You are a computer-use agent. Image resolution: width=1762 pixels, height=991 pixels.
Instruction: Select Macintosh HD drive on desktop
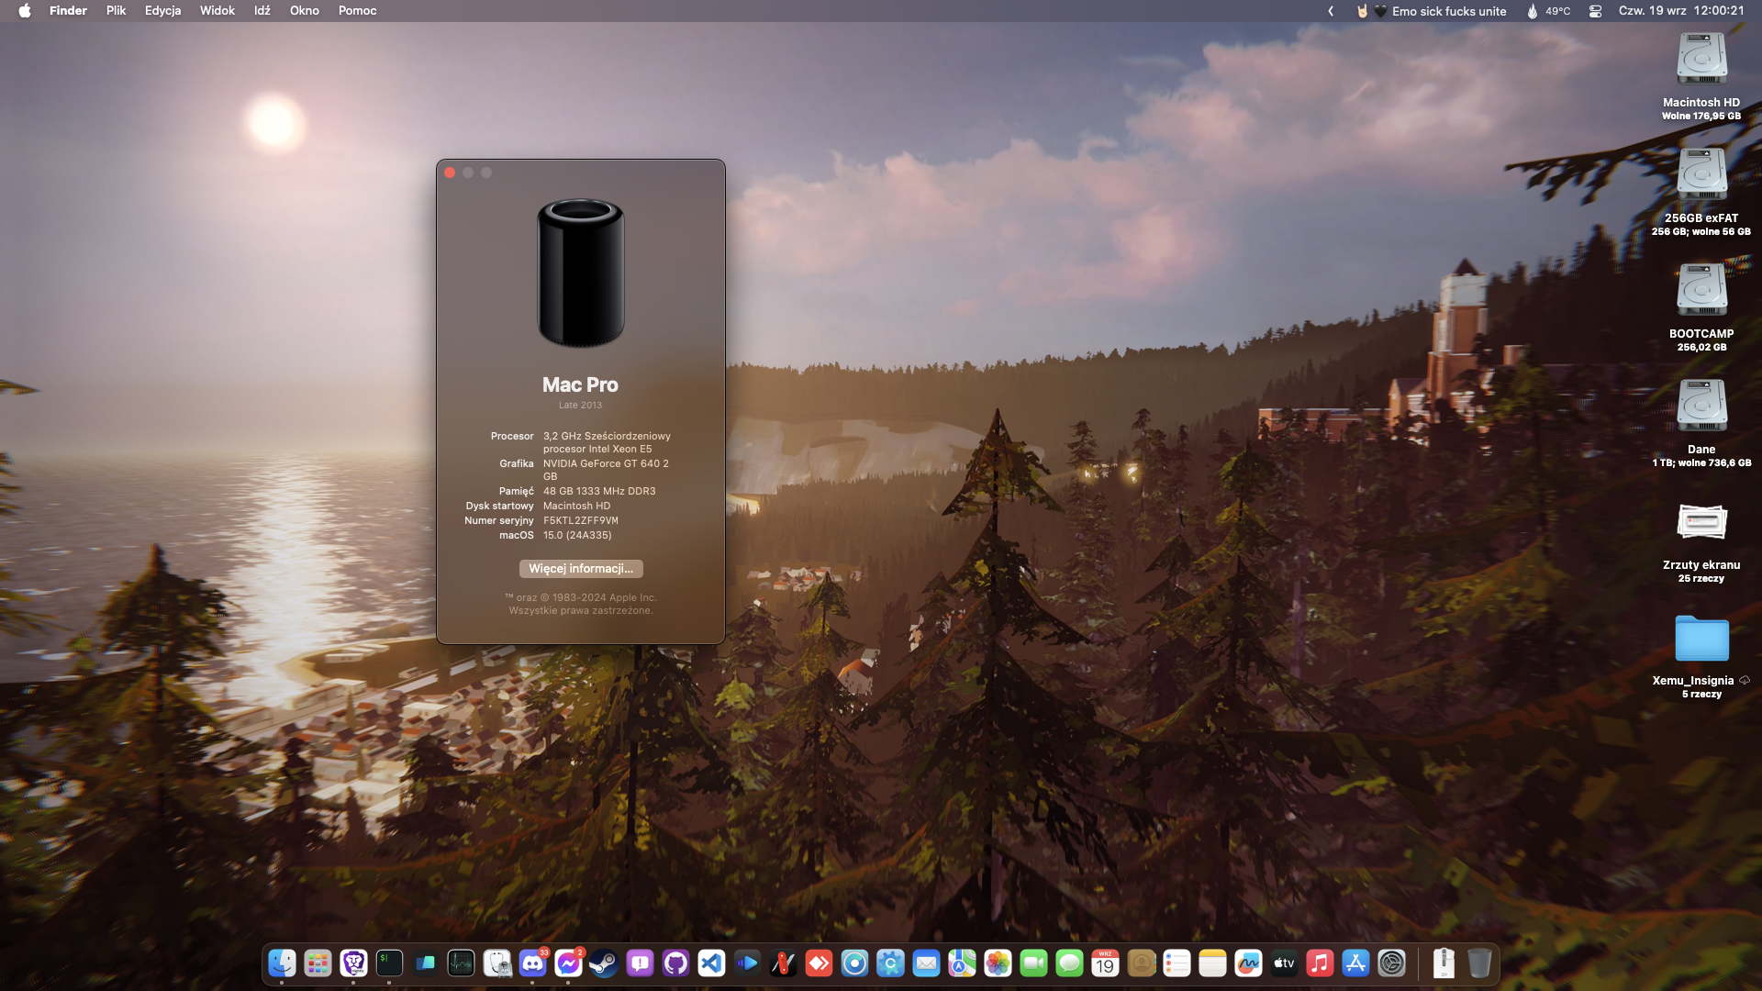pyautogui.click(x=1701, y=60)
